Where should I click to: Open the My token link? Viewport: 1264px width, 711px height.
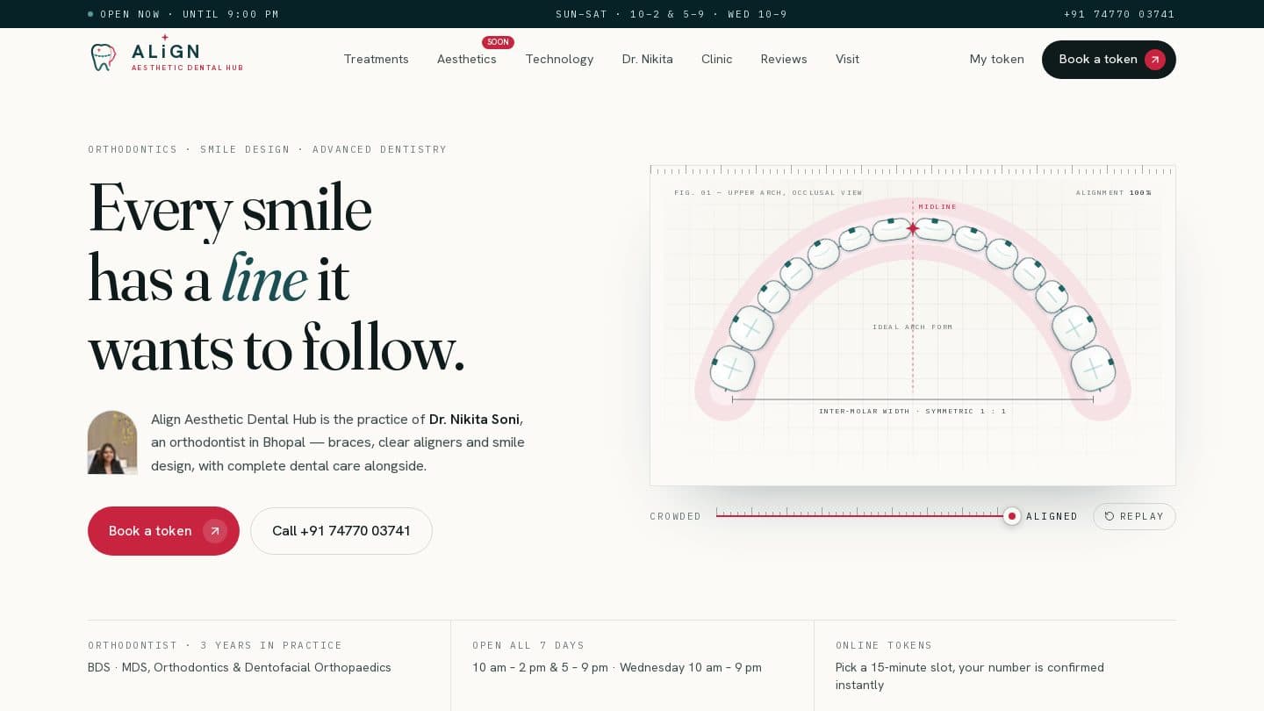pyautogui.click(x=996, y=59)
